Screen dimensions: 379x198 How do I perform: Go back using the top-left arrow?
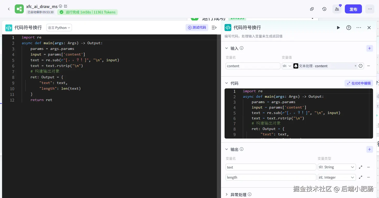tap(9, 9)
